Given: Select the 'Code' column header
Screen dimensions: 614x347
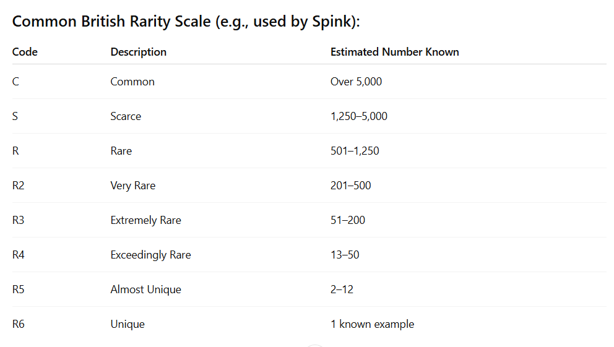Looking at the screenshot, I should pyautogui.click(x=25, y=52).
